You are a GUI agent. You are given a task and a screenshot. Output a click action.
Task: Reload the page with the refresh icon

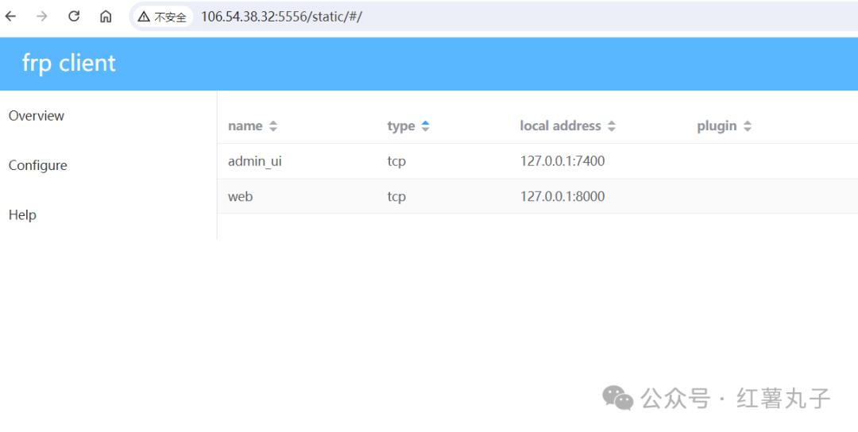coord(74,17)
